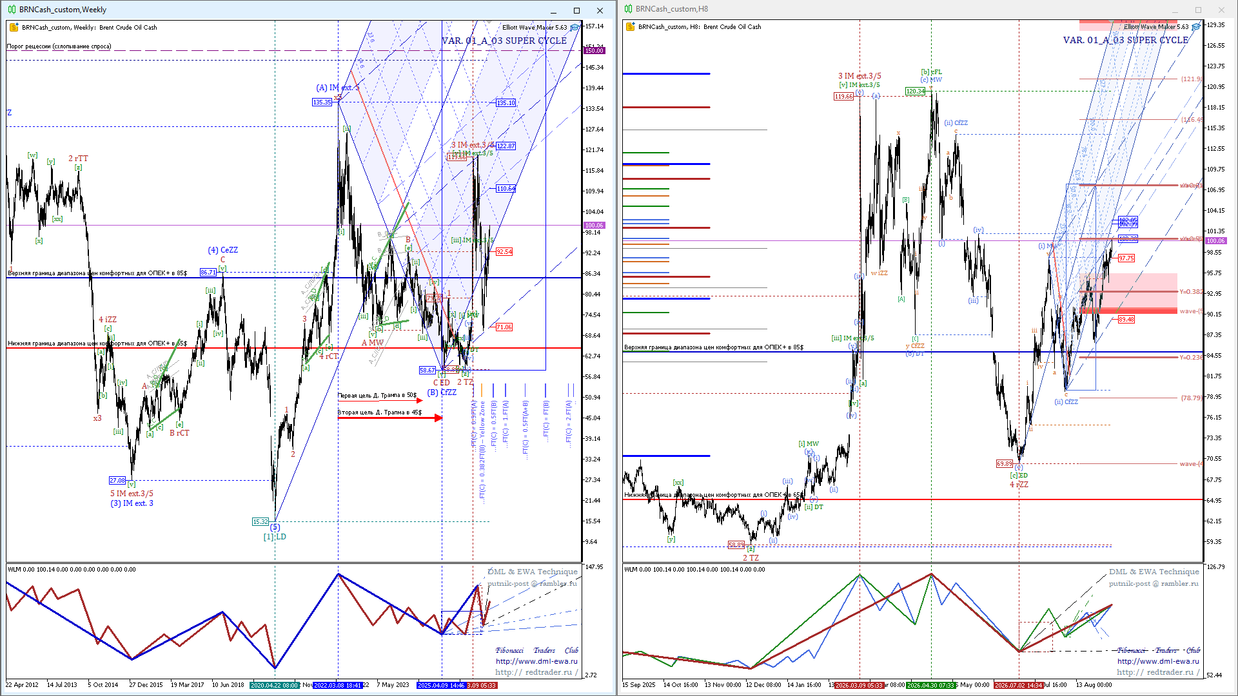
Task: Select the 135.35 price label box on Weekly chart
Action: pyautogui.click(x=322, y=102)
